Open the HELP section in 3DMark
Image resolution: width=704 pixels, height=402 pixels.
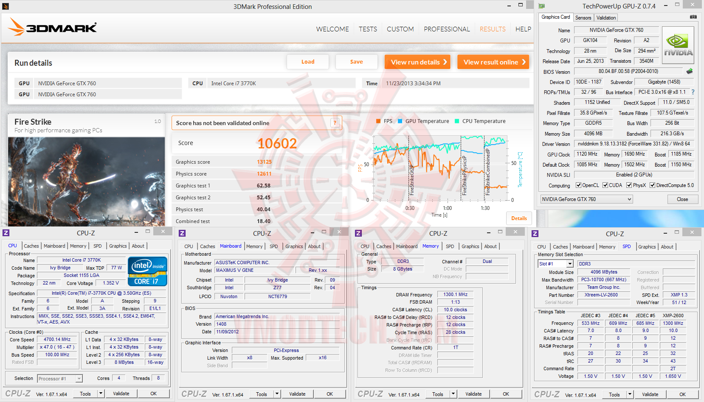(x=523, y=29)
